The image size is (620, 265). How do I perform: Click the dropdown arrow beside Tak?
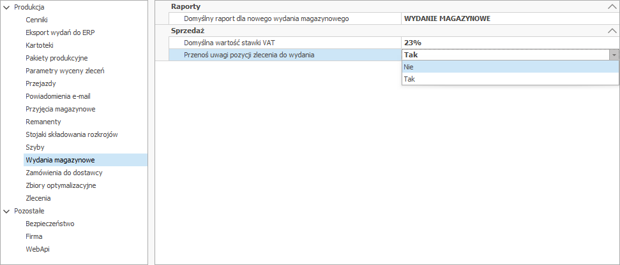[x=614, y=55]
